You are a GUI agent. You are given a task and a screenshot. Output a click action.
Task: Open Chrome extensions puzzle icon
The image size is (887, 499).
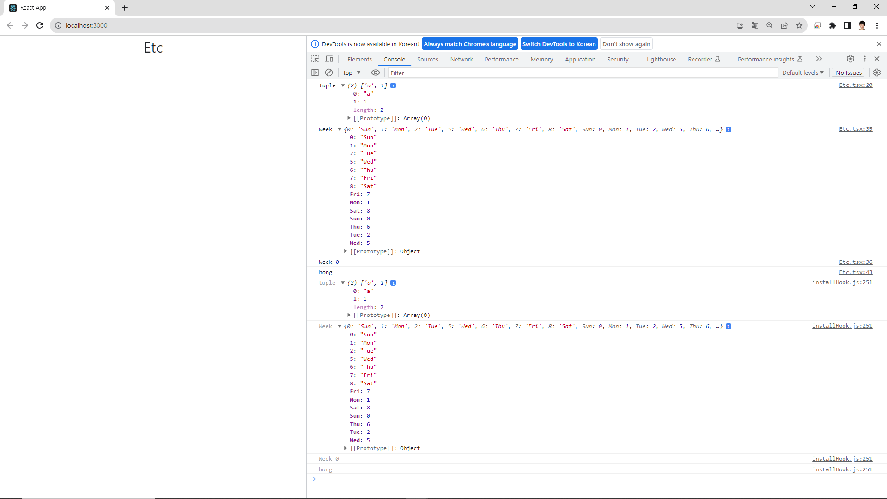pyautogui.click(x=832, y=25)
